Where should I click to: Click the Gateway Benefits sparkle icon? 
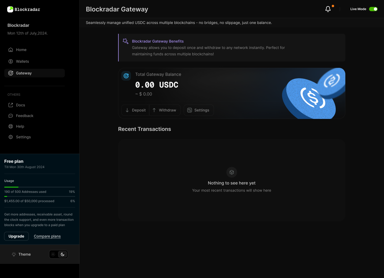pos(126,41)
